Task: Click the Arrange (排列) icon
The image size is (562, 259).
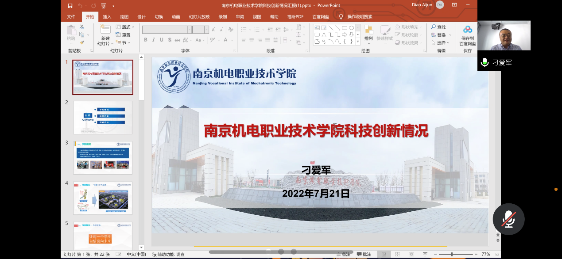Action: pyautogui.click(x=368, y=30)
